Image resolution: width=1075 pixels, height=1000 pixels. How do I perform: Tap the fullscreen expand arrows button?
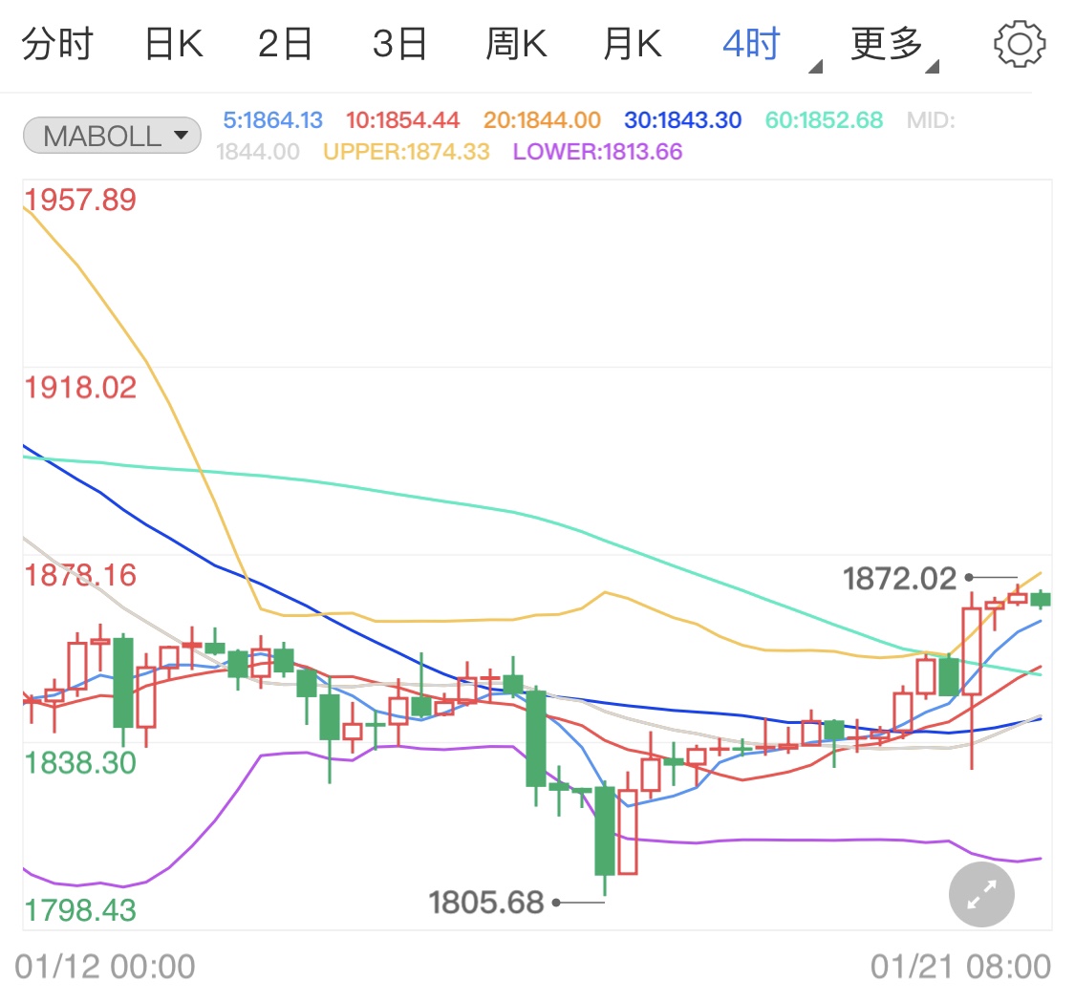click(981, 894)
